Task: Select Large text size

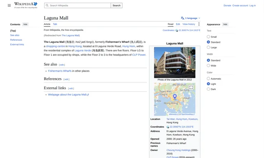Action: pos(208,47)
